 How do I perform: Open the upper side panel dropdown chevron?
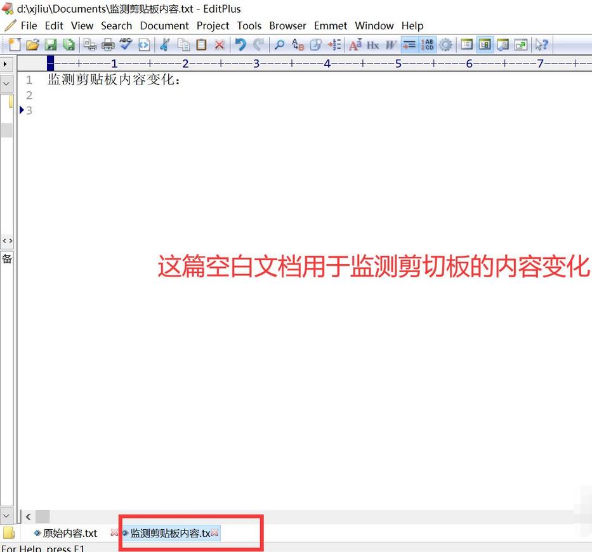[6, 84]
